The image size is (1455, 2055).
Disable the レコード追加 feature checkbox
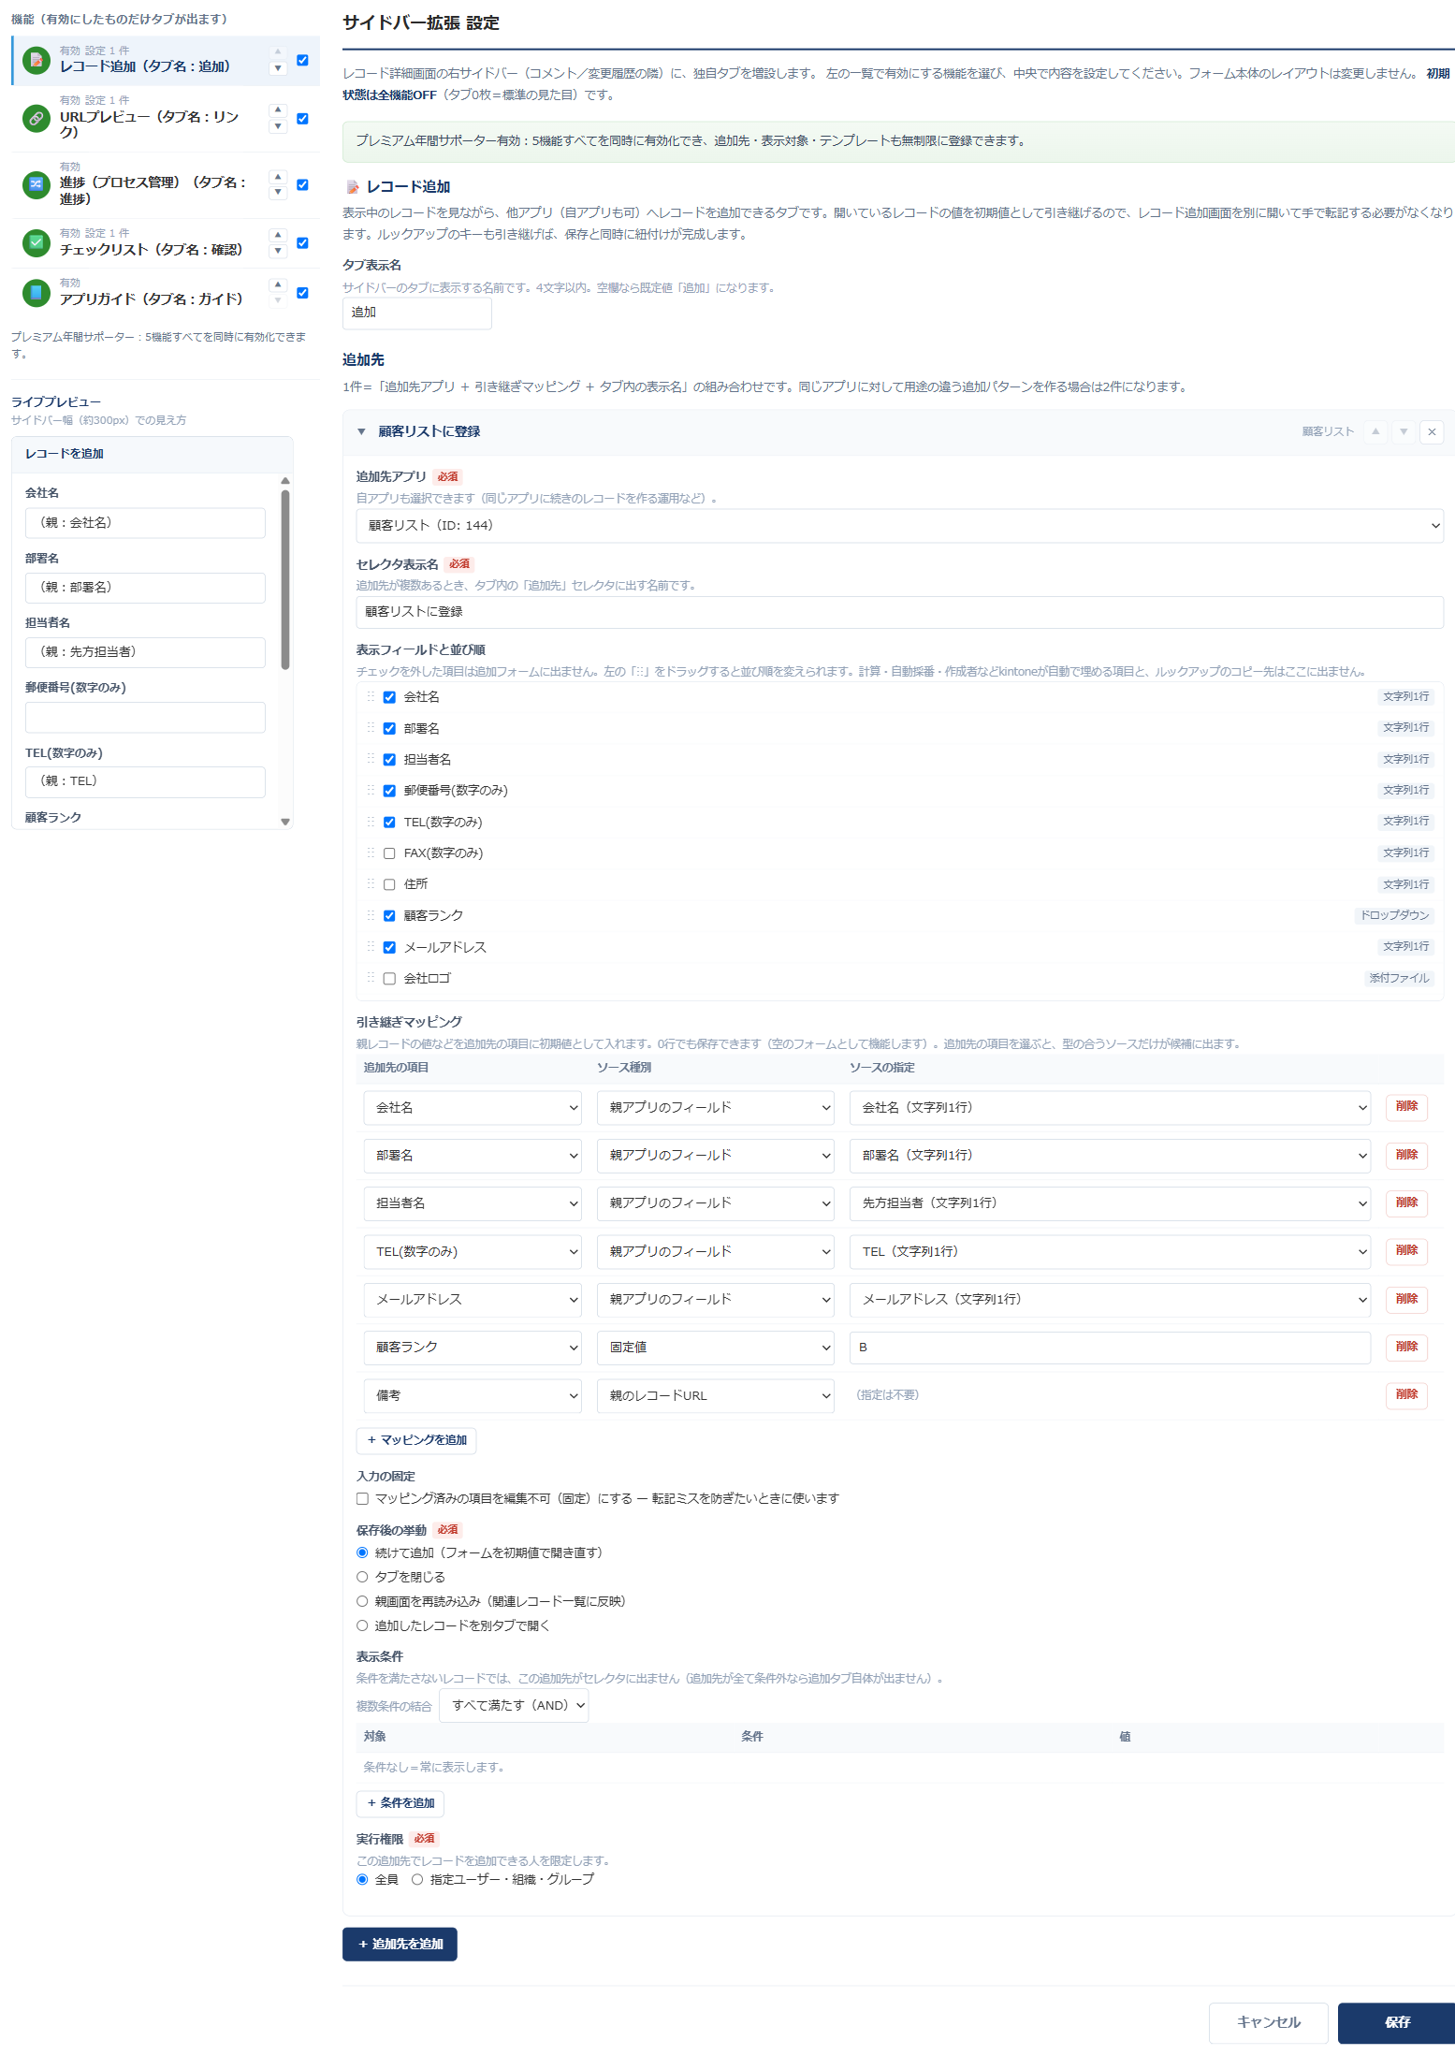302,60
